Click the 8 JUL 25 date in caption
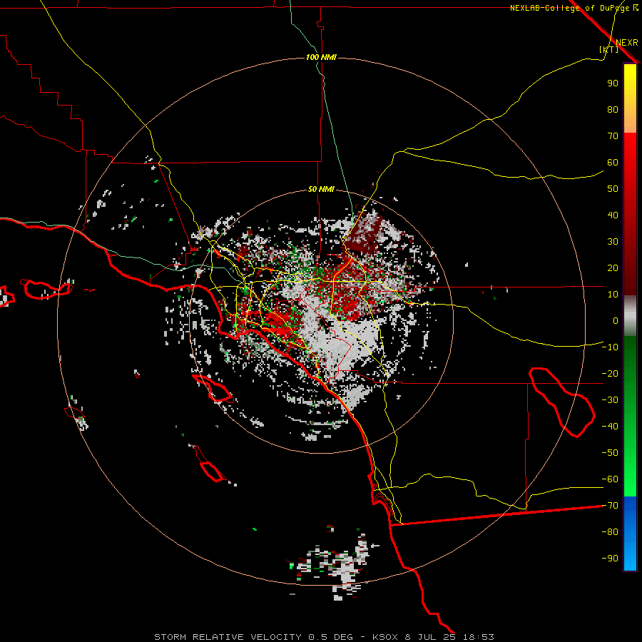 click(x=430, y=637)
